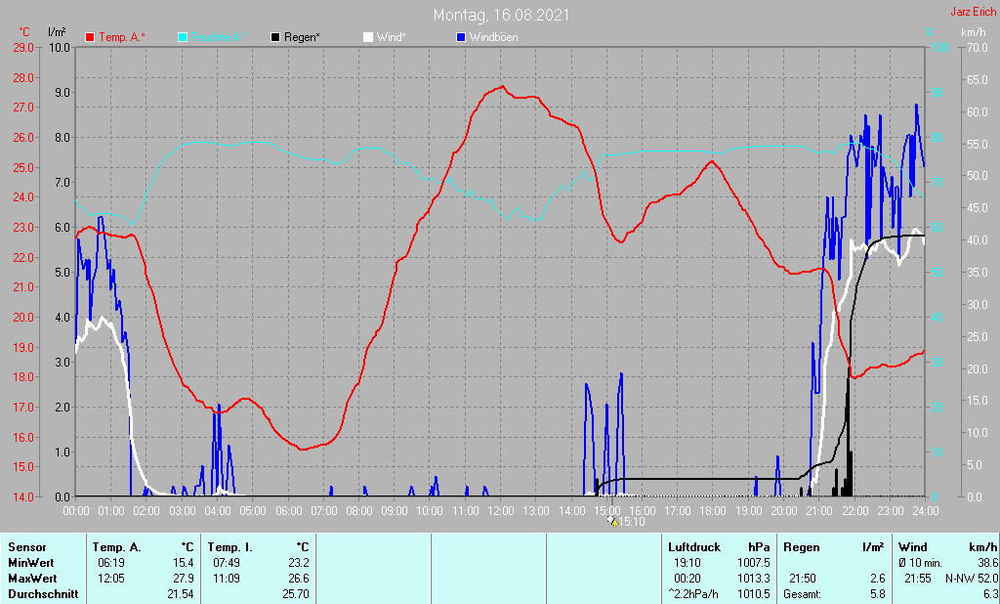Click the '18:00' time axis label
1000x604 pixels.
(713, 511)
